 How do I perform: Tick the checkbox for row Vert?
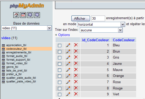[x=59, y=94]
